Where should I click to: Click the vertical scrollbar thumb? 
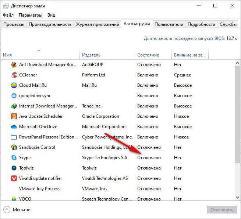coord(237,114)
